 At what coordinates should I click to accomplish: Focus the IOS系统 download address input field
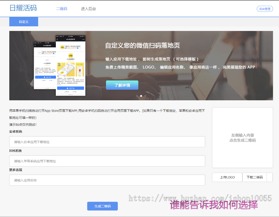tap(107, 161)
